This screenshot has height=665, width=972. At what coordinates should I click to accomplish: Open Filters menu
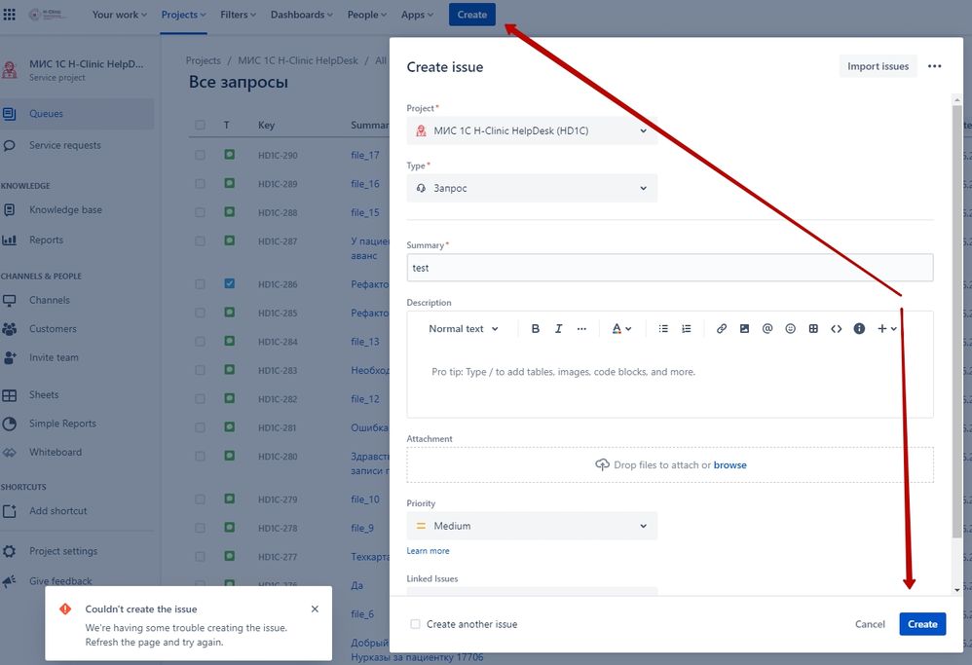(x=238, y=15)
